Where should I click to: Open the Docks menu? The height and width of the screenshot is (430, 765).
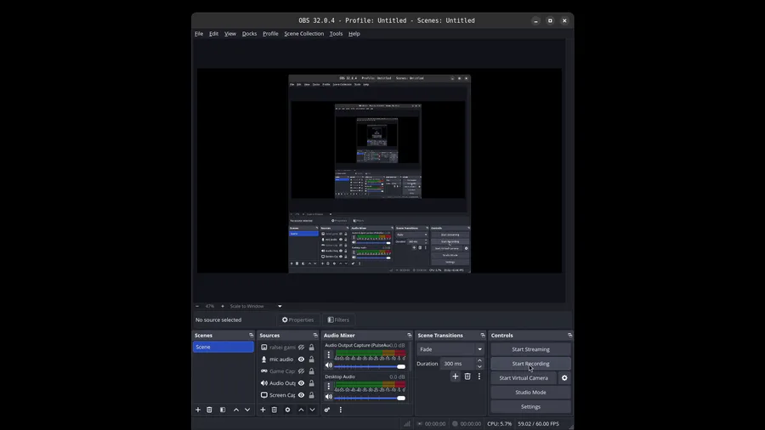pos(249,34)
